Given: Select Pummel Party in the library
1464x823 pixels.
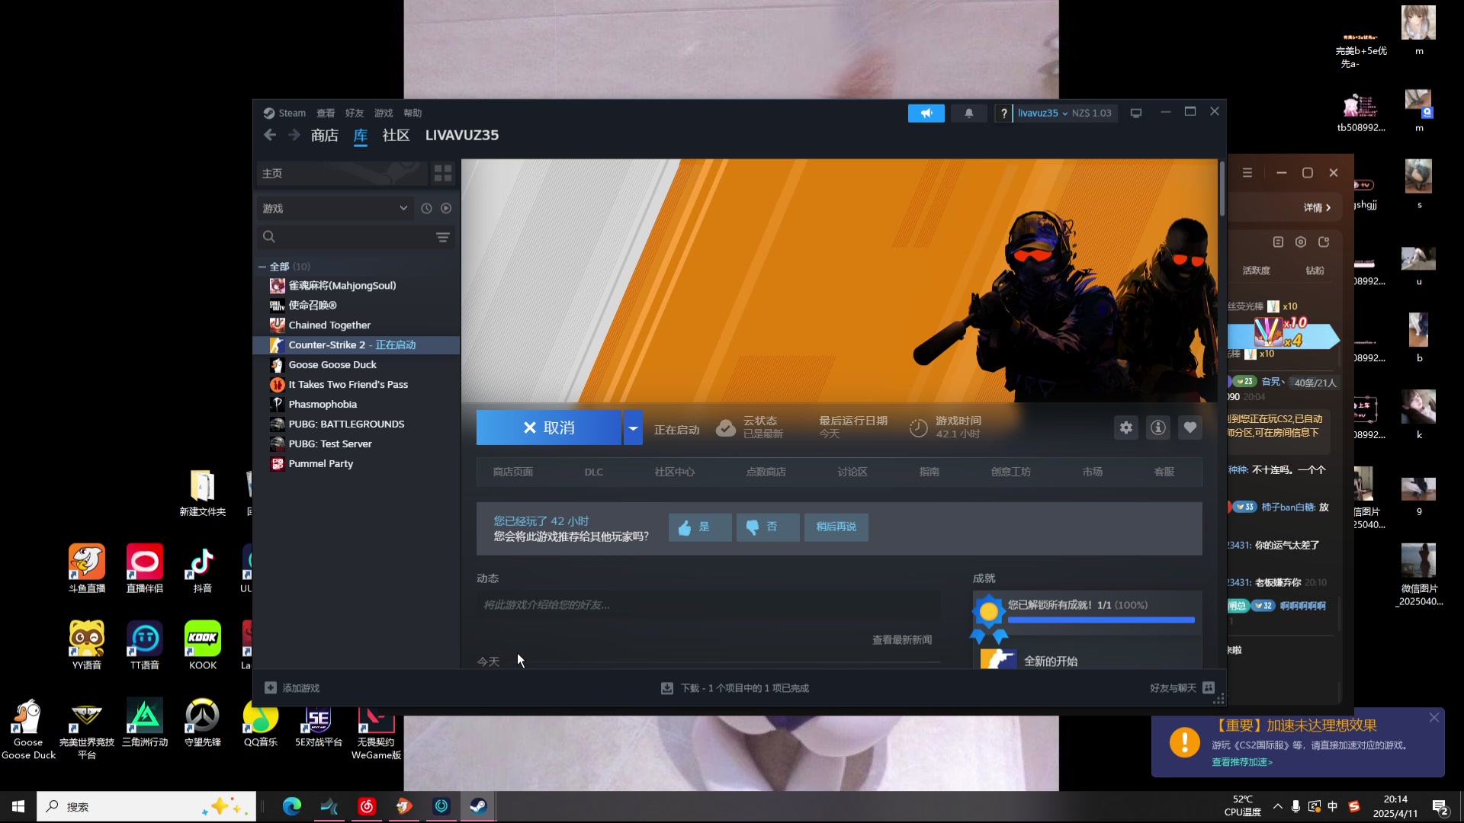Looking at the screenshot, I should [356, 464].
